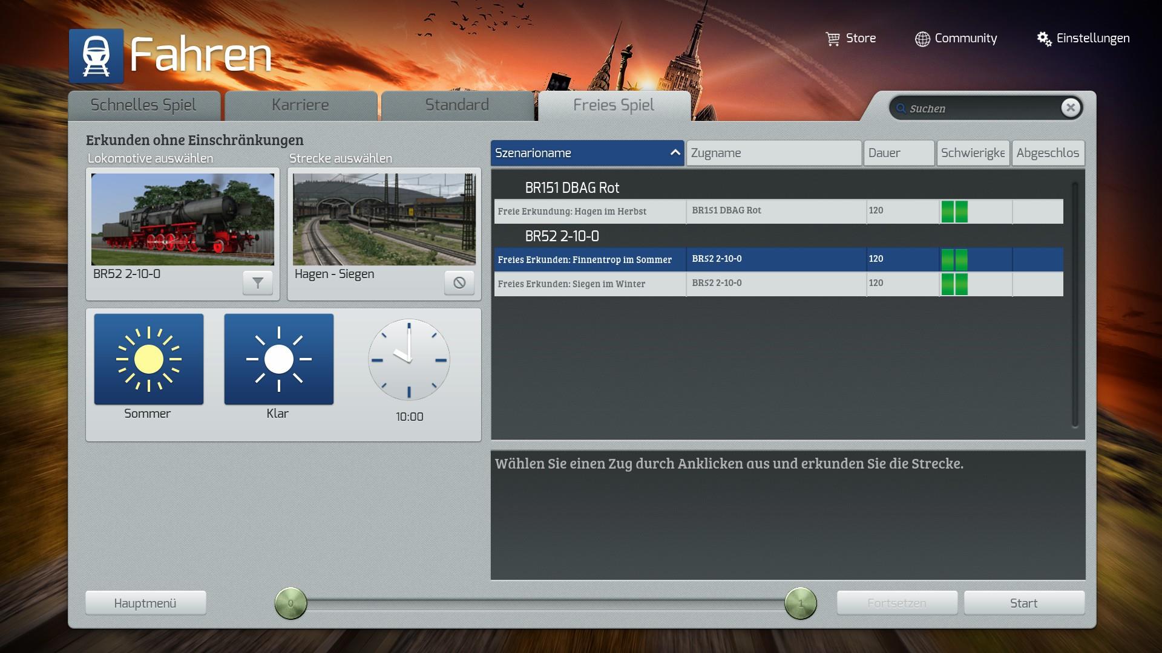Viewport: 1162px width, 653px height.
Task: Select the BR52 locomotive thumbnail
Action: [183, 219]
